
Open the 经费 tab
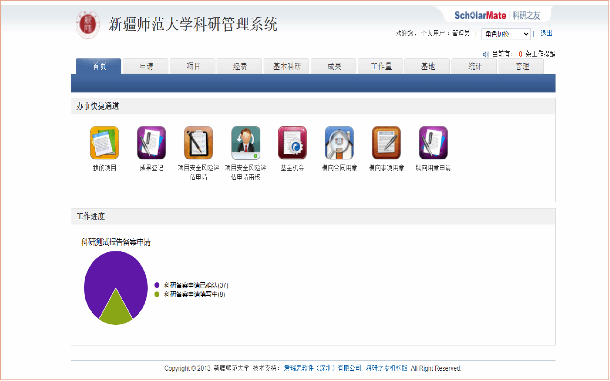[x=240, y=66]
